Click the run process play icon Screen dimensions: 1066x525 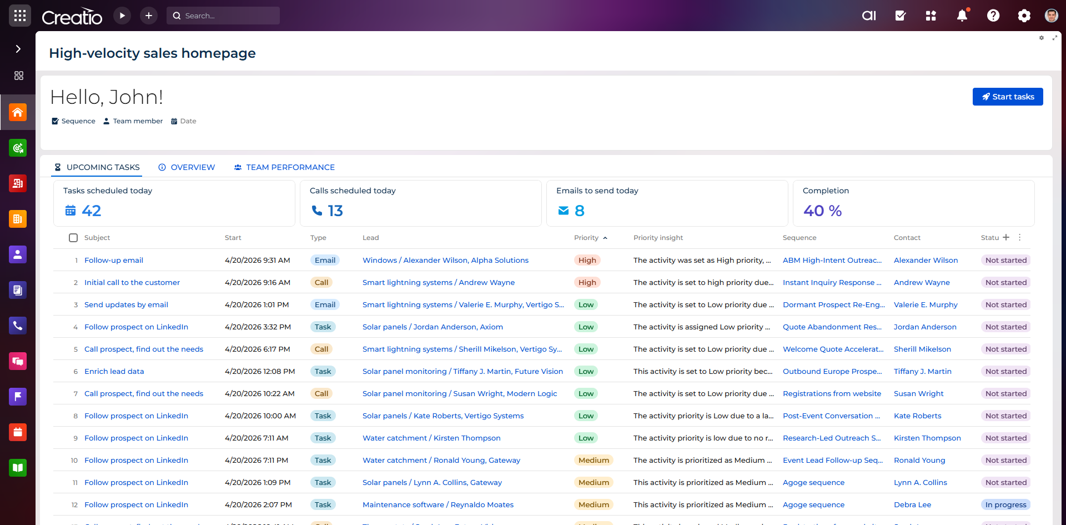point(122,16)
